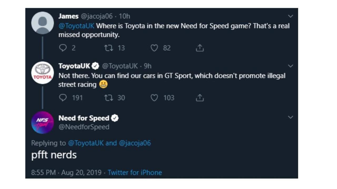The width and height of the screenshot is (337, 189).
Task: Open James's gray profile avatar
Action: click(x=43, y=23)
